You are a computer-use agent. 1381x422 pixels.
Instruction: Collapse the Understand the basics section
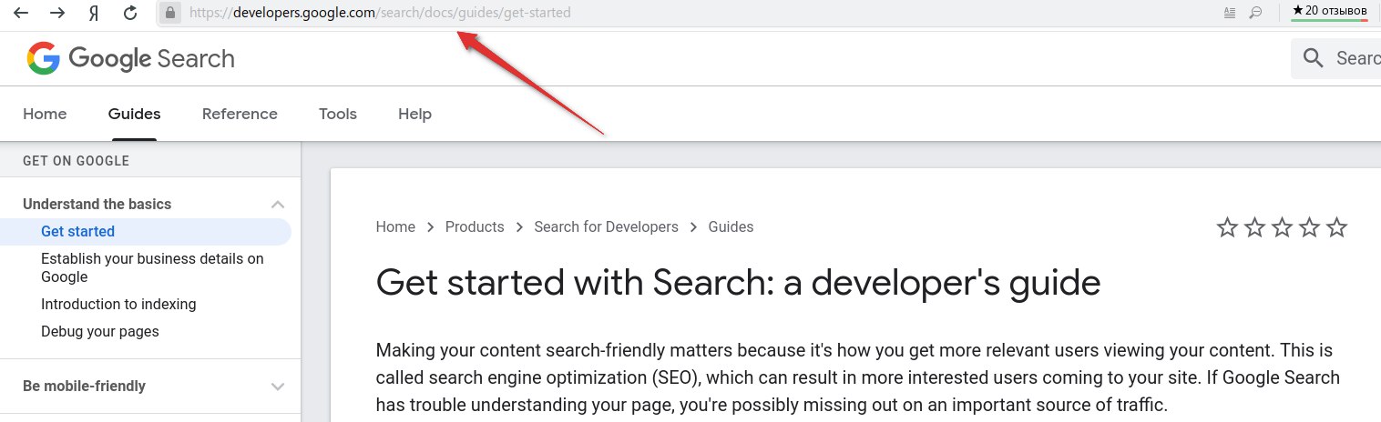coord(279,205)
